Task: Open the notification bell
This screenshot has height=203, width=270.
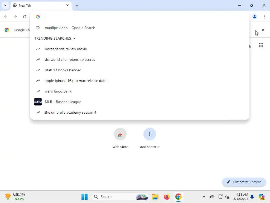Action: 252,197
